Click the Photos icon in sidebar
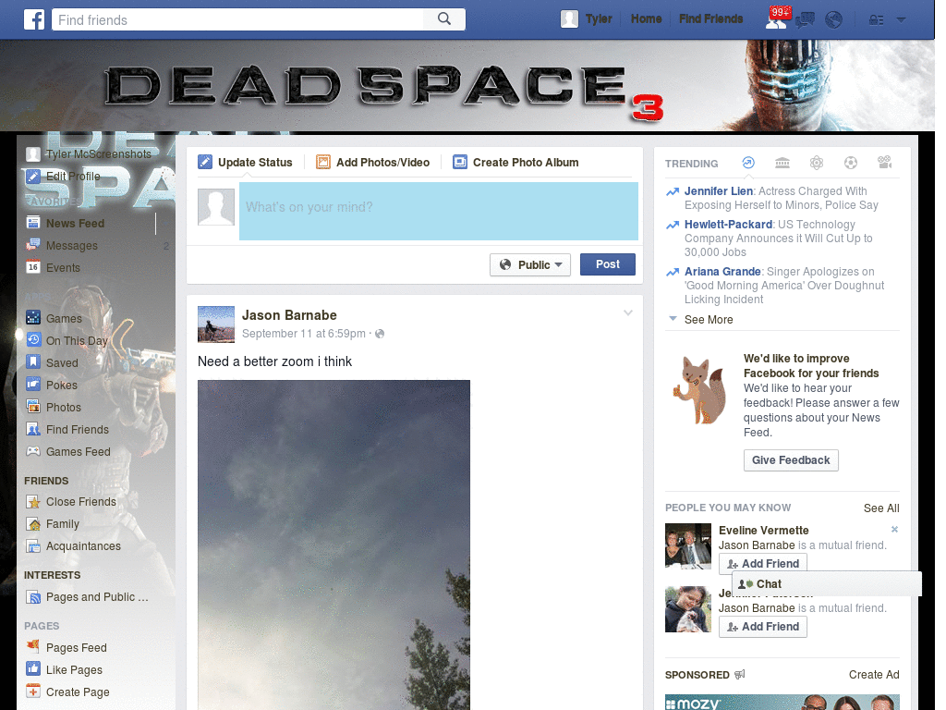Screen dimensions: 946x710 tap(33, 407)
